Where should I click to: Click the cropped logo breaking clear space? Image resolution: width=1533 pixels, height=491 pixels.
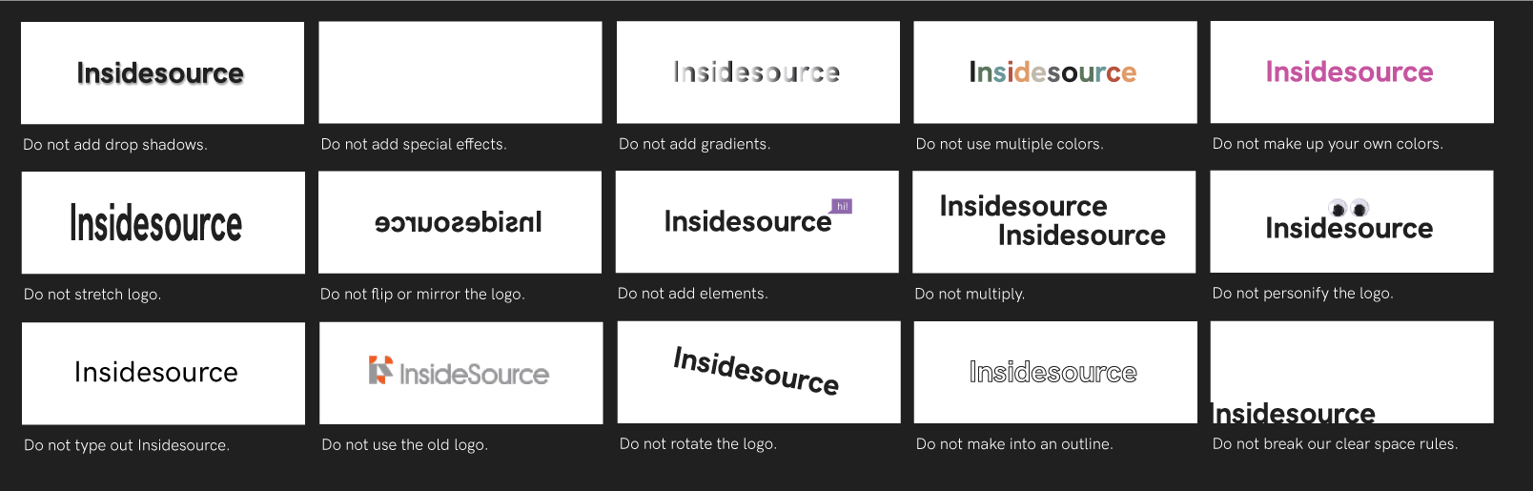(1294, 412)
